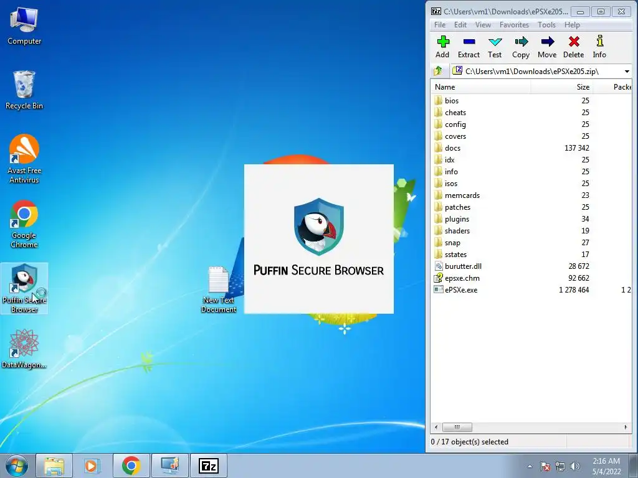Viewport: 638px width, 478px height.
Task: Click the right arrow of horizontal scrollbar
Action: [626, 427]
